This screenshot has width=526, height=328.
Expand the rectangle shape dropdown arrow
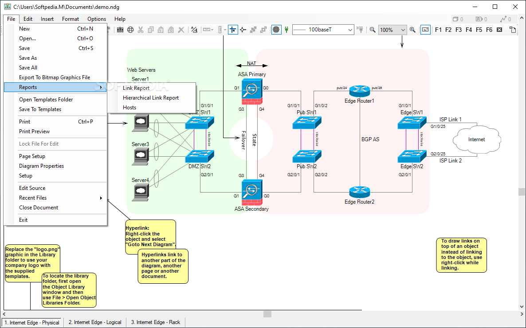point(213,30)
